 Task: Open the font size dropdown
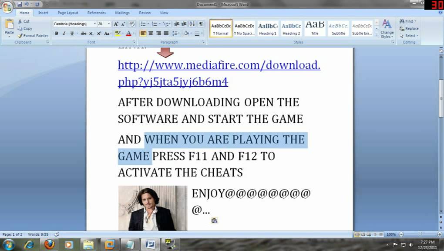click(109, 24)
